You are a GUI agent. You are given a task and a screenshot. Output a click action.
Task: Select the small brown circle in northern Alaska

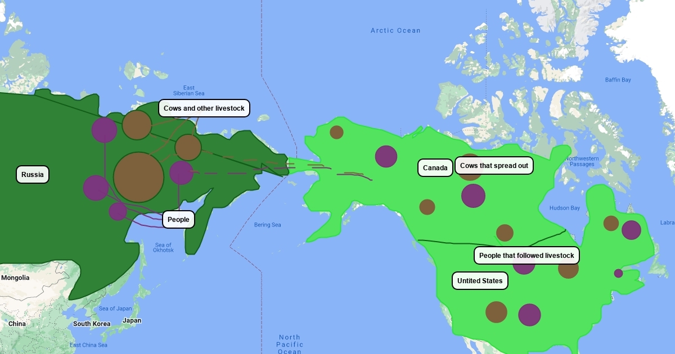(336, 132)
